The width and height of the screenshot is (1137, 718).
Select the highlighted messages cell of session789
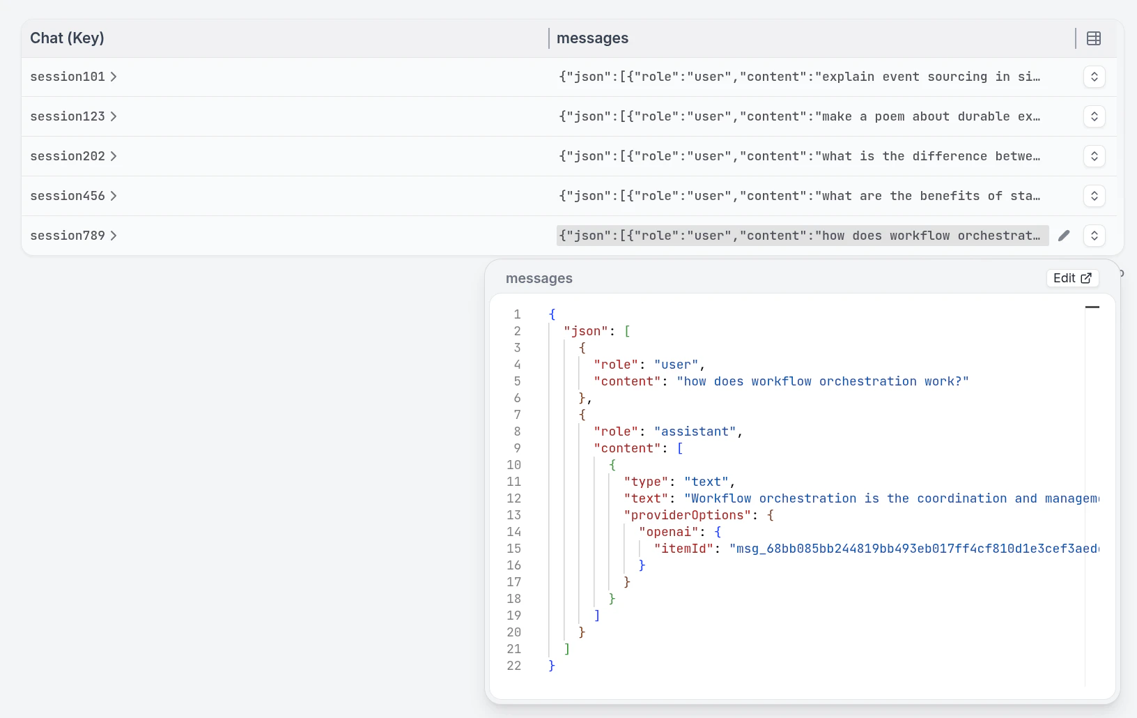point(801,236)
